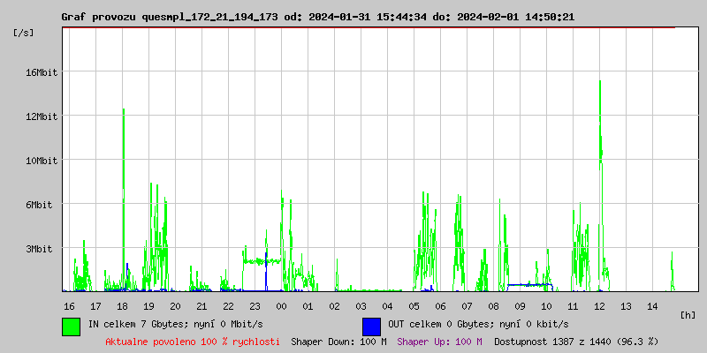The width and height of the screenshot is (707, 353).
Task: Select the 00 hour mark on x-axis
Action: (x=281, y=305)
